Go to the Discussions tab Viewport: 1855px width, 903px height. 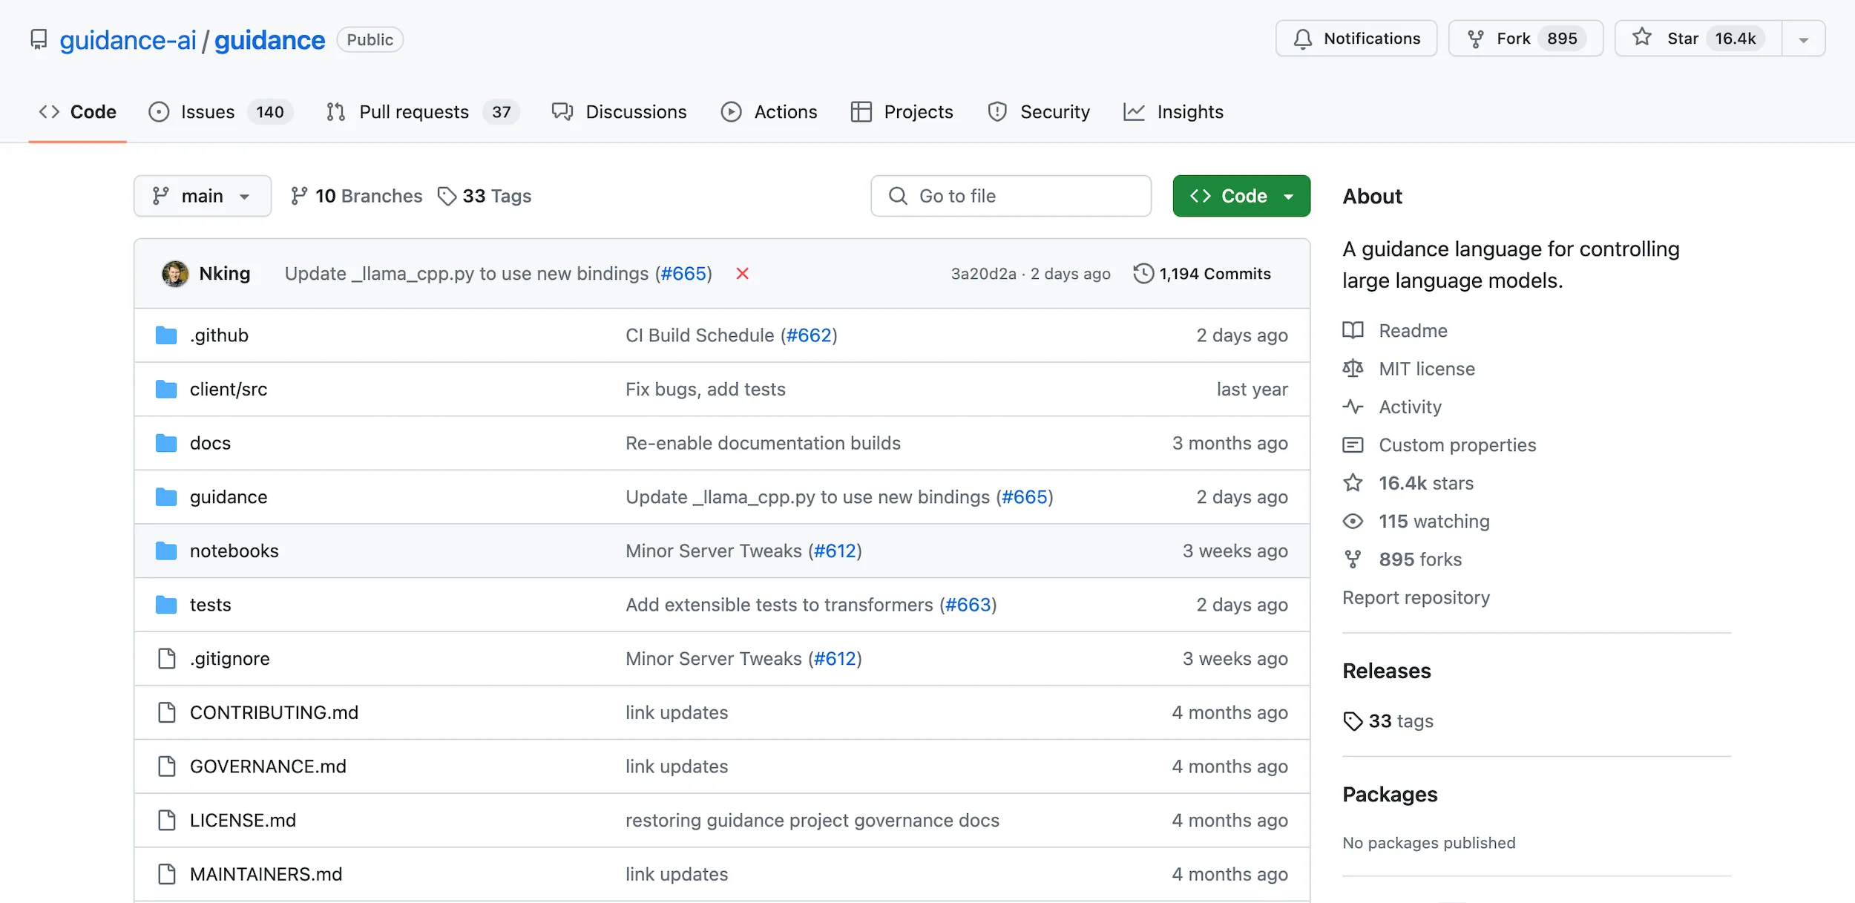[x=619, y=112]
